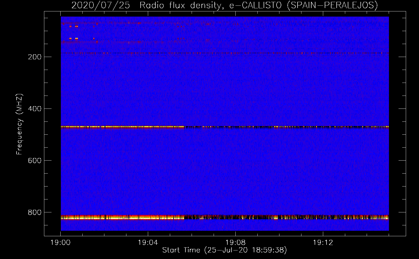
Task: Click the 200 frequency tick label
Action: coord(35,57)
